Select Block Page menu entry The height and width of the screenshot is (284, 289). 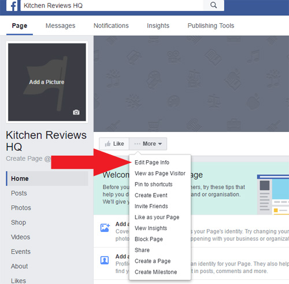(149, 239)
